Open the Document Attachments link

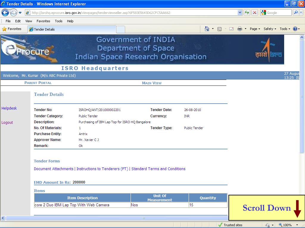click(54, 169)
